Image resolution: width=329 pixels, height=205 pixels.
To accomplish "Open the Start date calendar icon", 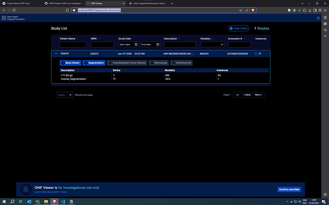I will 136,44.
